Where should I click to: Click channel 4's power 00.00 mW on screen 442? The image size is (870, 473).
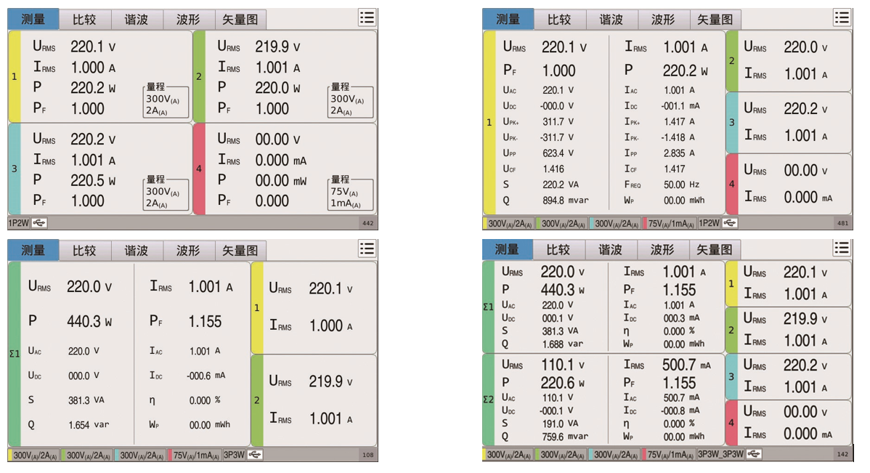281,180
